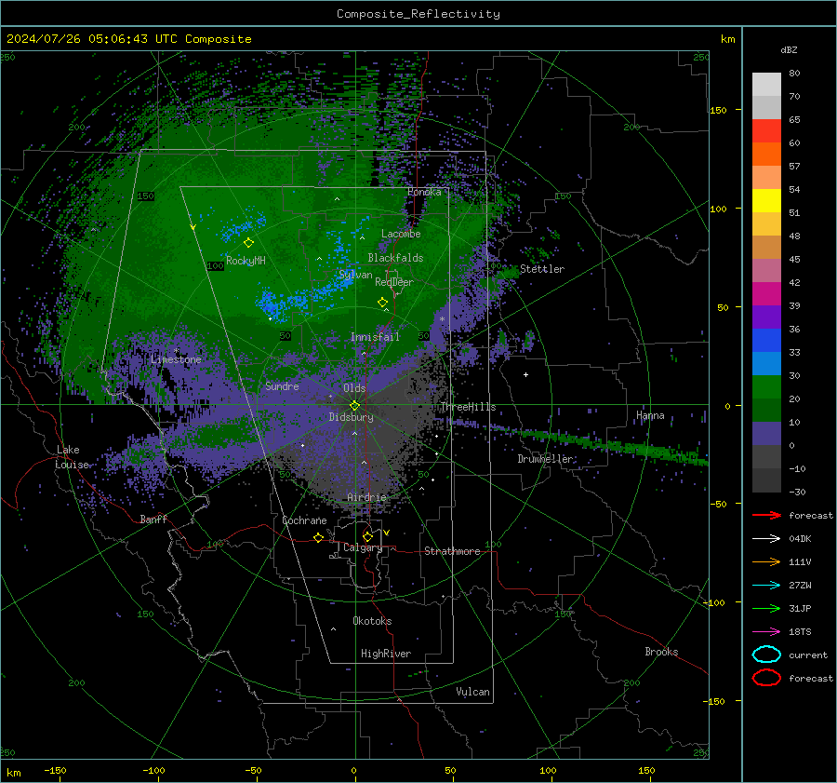Click the red forecast arrow in legend

[766, 515]
